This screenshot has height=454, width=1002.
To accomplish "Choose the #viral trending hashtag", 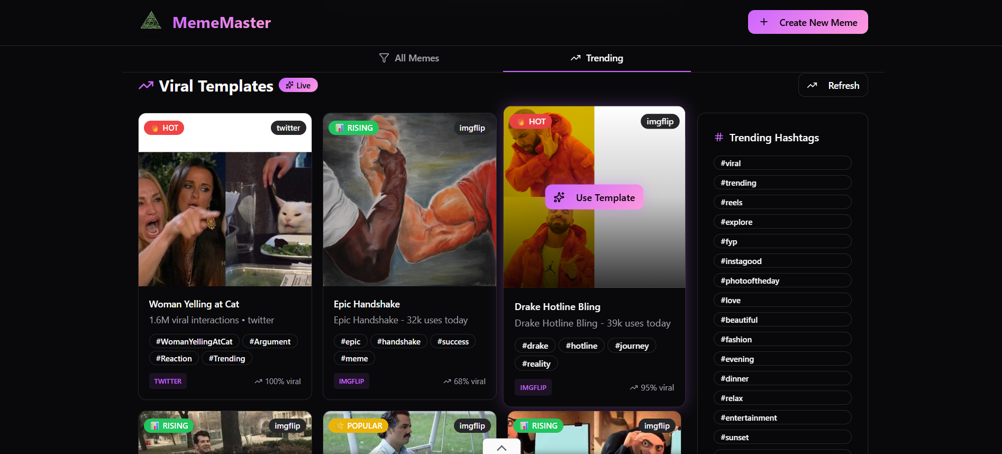I will [782, 163].
